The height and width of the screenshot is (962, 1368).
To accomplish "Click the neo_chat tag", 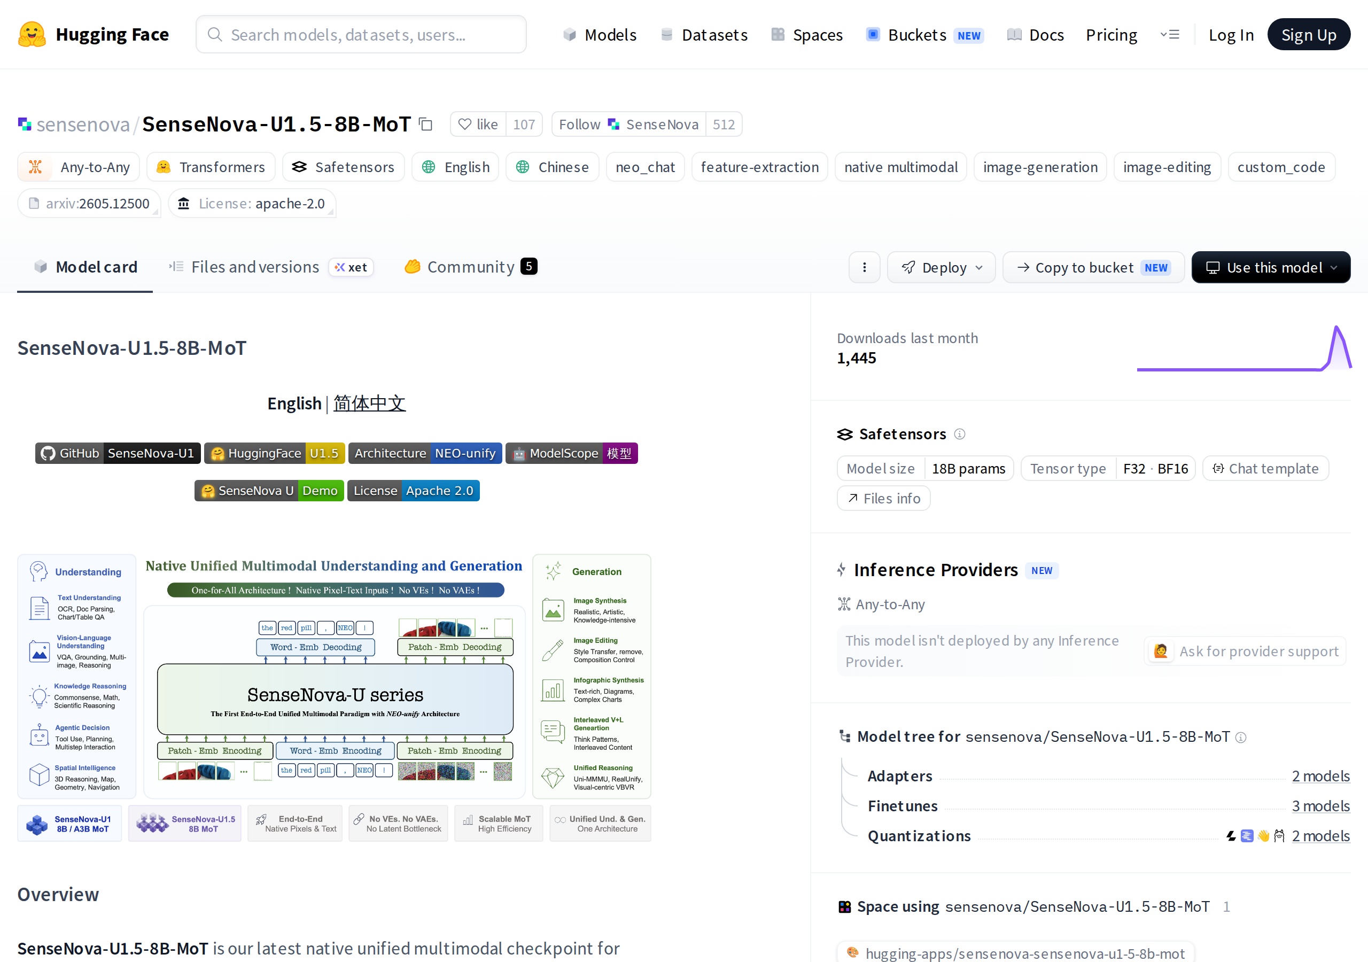I will point(646,167).
